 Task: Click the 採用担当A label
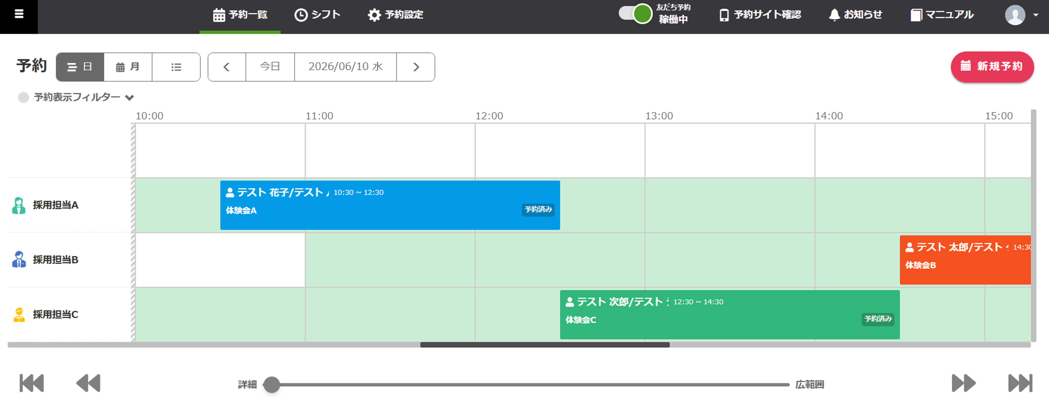(55, 205)
